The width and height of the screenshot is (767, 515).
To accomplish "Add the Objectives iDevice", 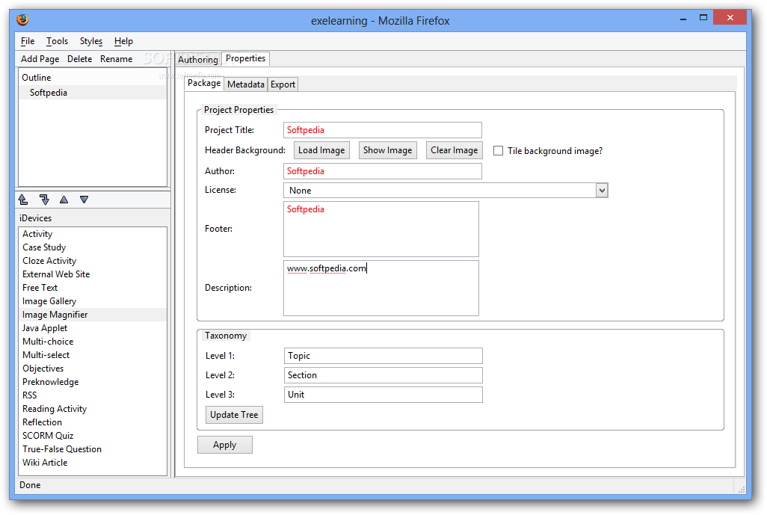I will click(93, 368).
